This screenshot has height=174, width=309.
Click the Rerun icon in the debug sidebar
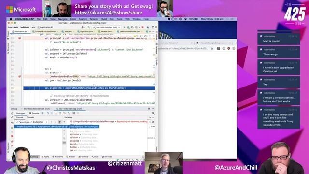[12, 113]
